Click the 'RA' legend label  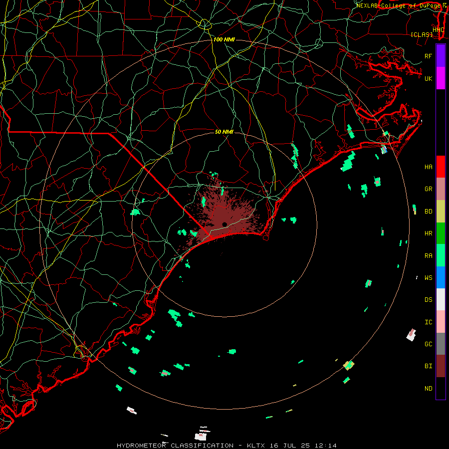[428, 256]
